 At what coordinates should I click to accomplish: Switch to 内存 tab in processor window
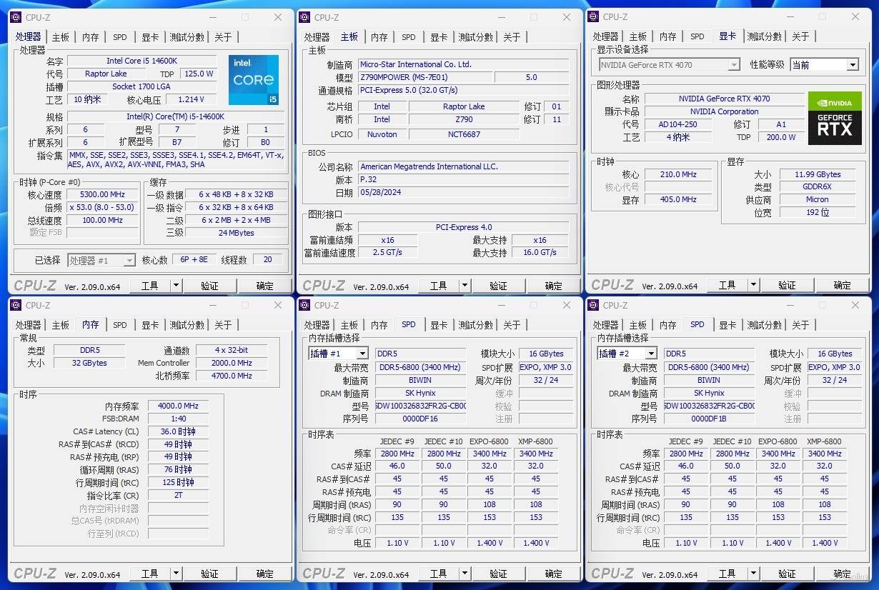point(91,37)
